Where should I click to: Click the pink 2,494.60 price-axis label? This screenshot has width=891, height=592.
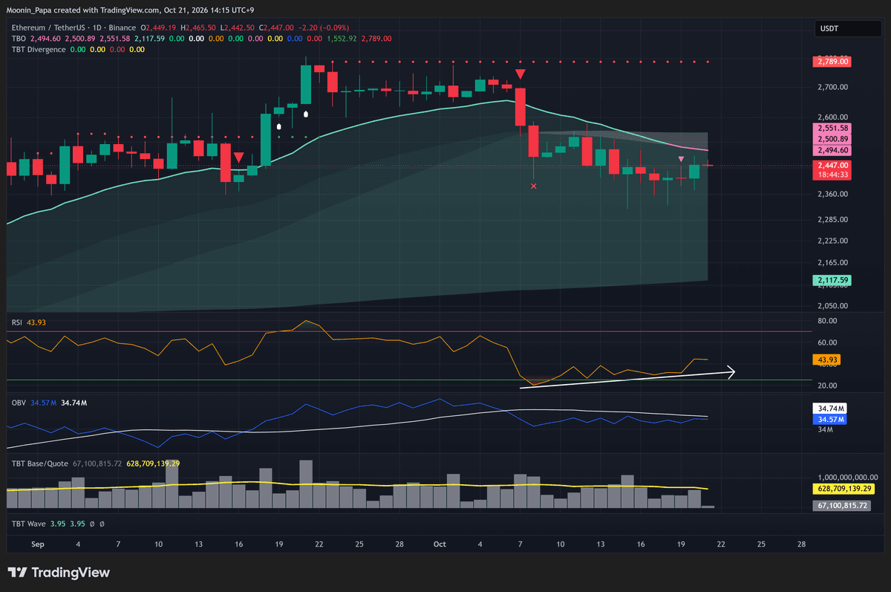[833, 150]
